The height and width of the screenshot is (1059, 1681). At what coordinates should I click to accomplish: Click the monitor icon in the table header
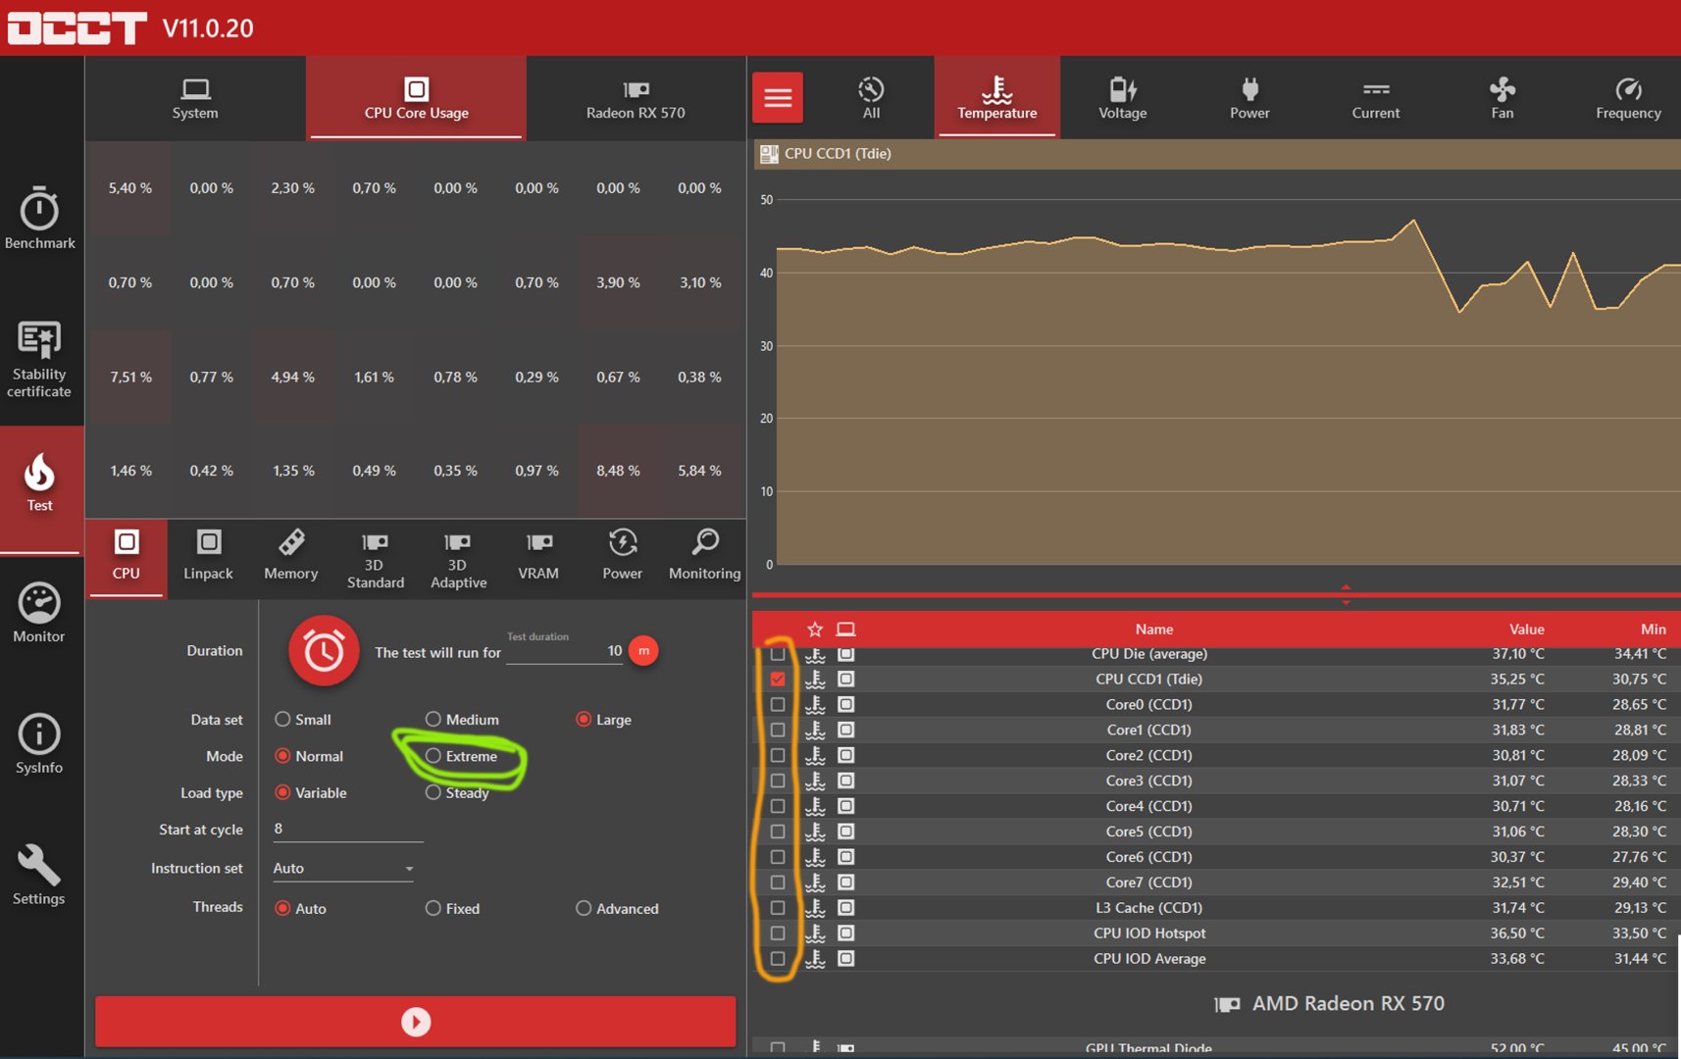845,630
